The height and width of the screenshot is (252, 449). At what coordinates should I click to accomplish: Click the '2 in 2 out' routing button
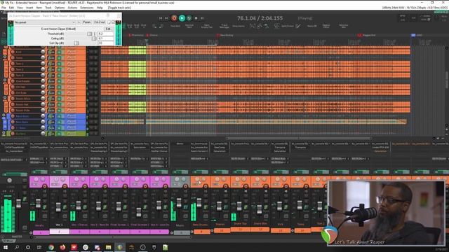pos(100,22)
